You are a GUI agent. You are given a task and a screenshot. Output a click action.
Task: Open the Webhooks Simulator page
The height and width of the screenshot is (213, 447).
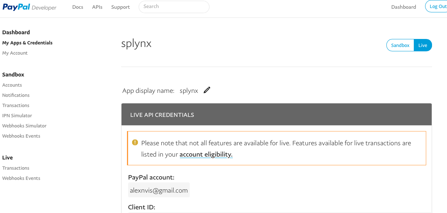point(24,126)
